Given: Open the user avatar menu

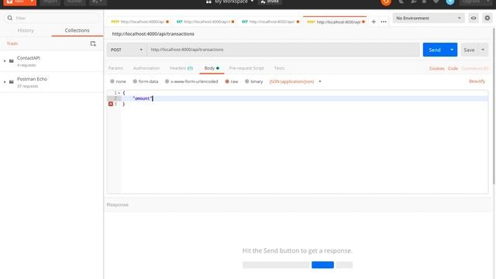Looking at the screenshot, I should pyautogui.click(x=449, y=2).
